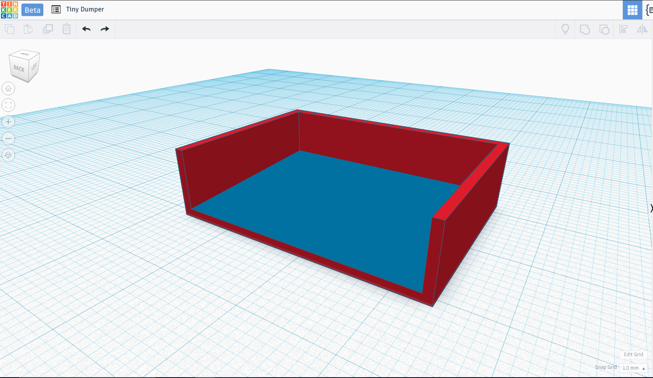Click the Group shapes icon
Viewport: 653px width, 378px height.
coord(585,29)
